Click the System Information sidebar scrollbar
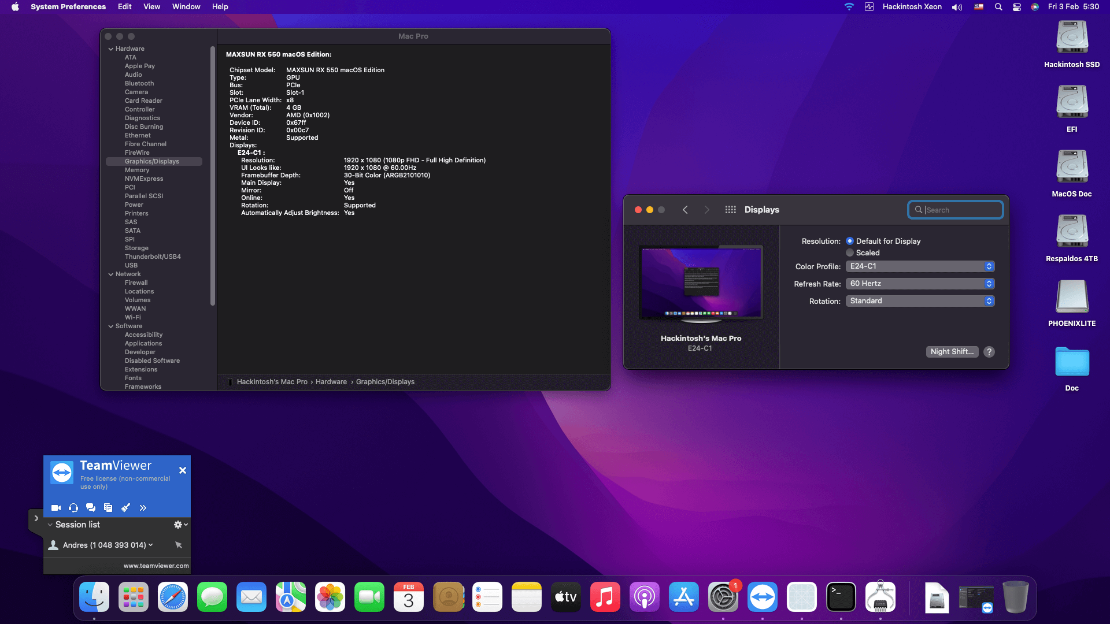1110x624 pixels. (x=213, y=176)
